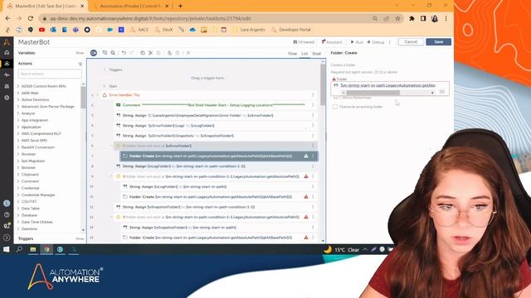Select line 7 Folder Create action
The height and width of the screenshot is (298, 531).
click(x=219, y=156)
